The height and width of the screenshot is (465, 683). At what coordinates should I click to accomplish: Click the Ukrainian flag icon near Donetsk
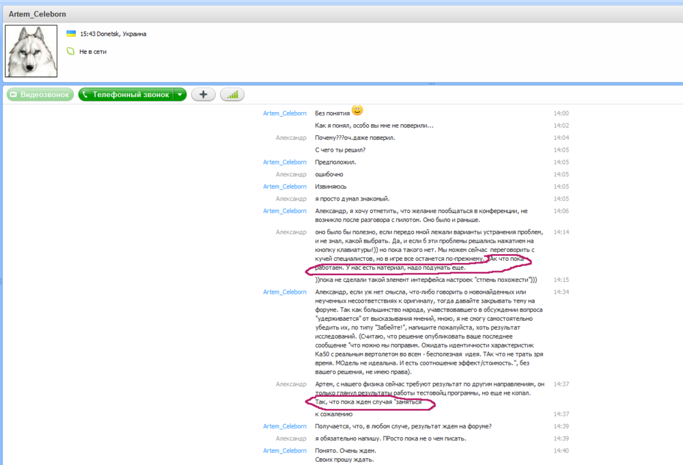71,33
